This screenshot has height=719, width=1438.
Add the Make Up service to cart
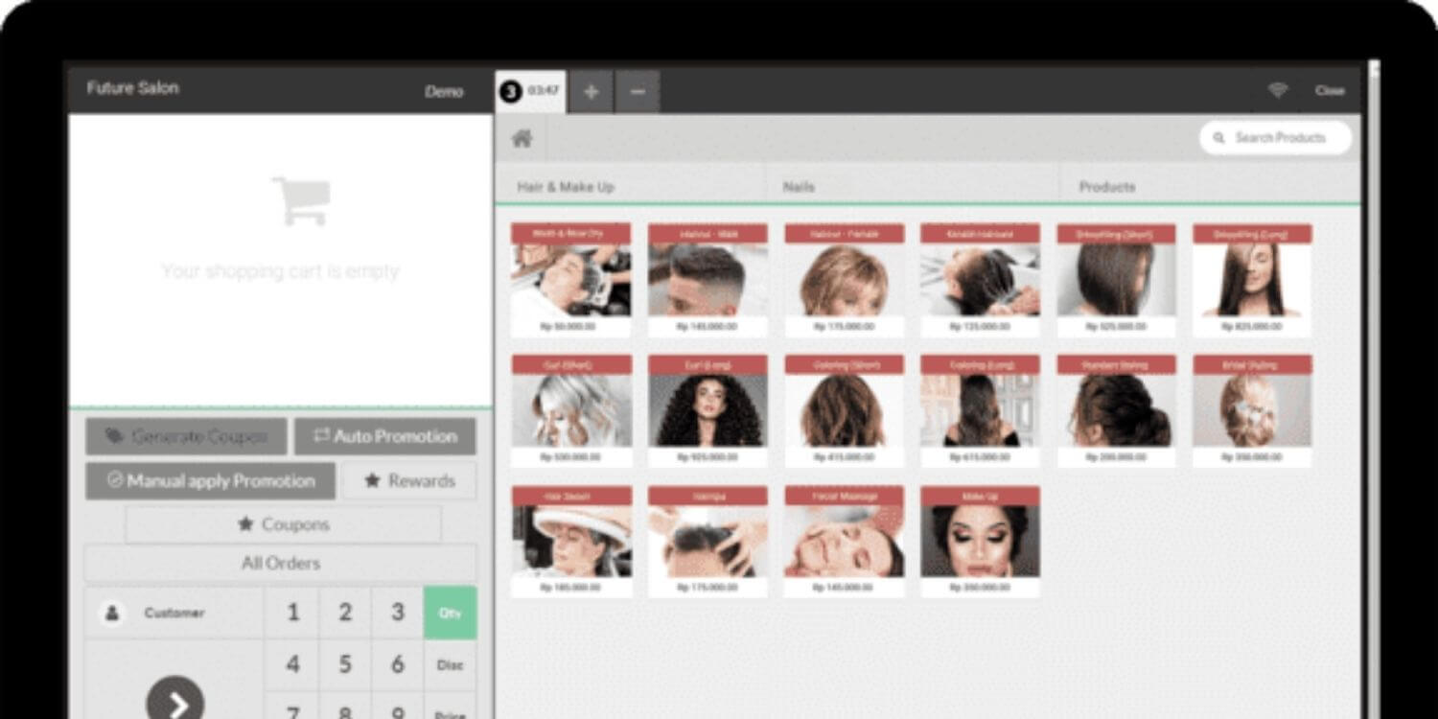coord(981,542)
